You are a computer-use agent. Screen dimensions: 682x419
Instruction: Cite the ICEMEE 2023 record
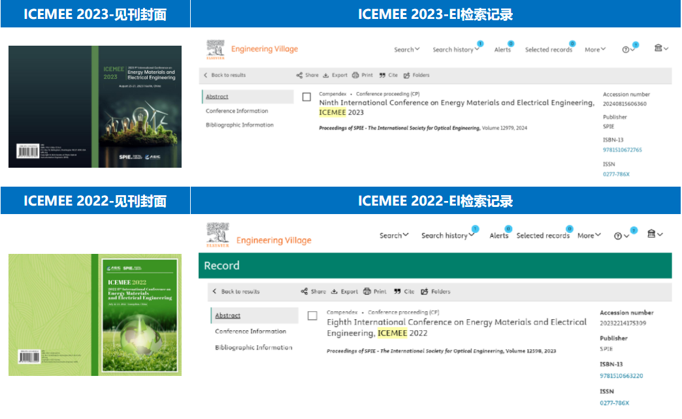pos(389,75)
